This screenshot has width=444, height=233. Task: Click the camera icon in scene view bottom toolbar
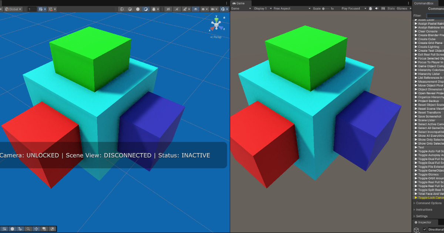(x=44, y=229)
